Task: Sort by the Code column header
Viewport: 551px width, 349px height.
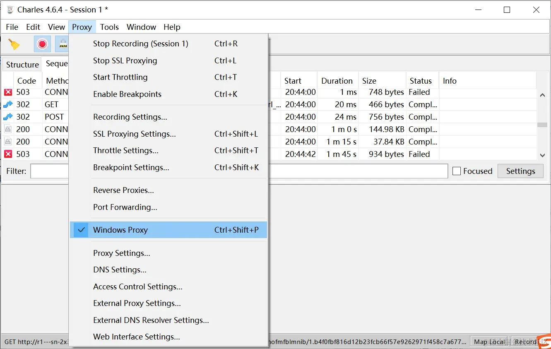Action: (x=28, y=81)
